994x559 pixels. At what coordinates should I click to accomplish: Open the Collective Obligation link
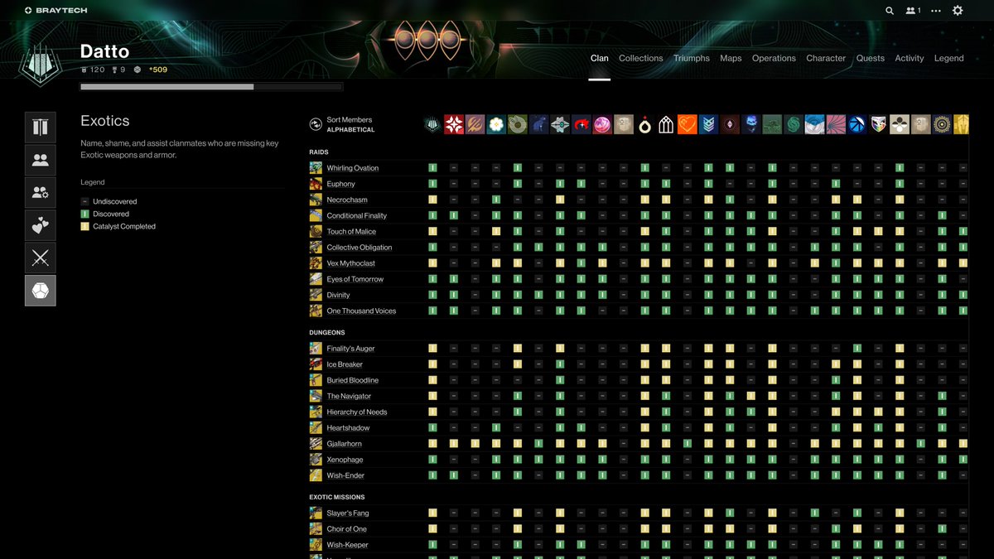coord(359,248)
